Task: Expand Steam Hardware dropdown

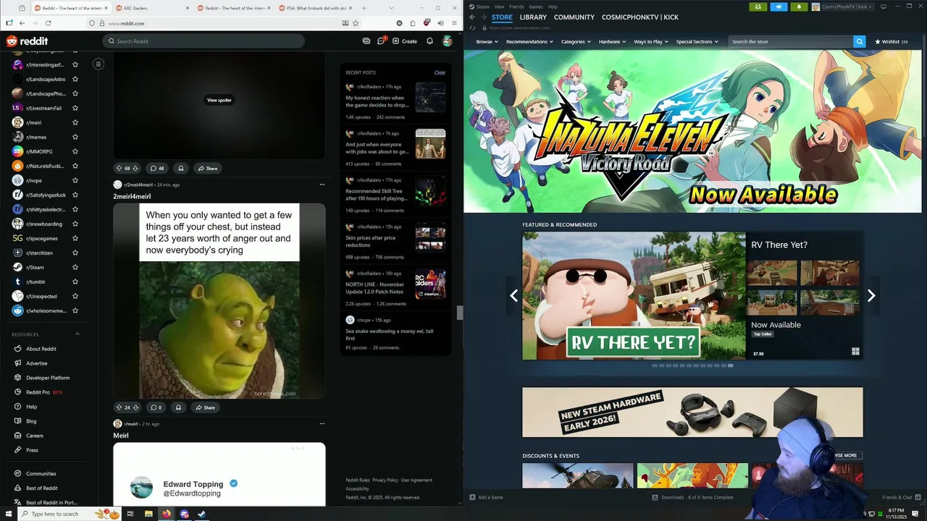Action: tap(612, 41)
